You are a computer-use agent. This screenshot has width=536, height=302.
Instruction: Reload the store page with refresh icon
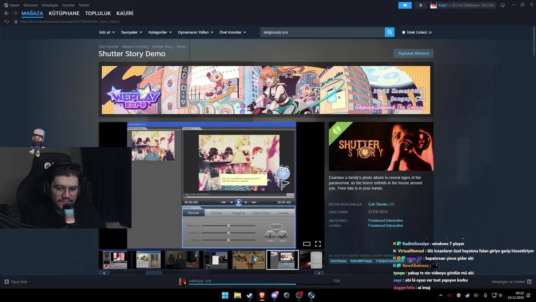[x=6, y=21]
